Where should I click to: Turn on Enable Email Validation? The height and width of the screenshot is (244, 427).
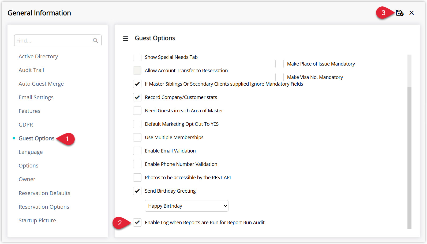137,151
